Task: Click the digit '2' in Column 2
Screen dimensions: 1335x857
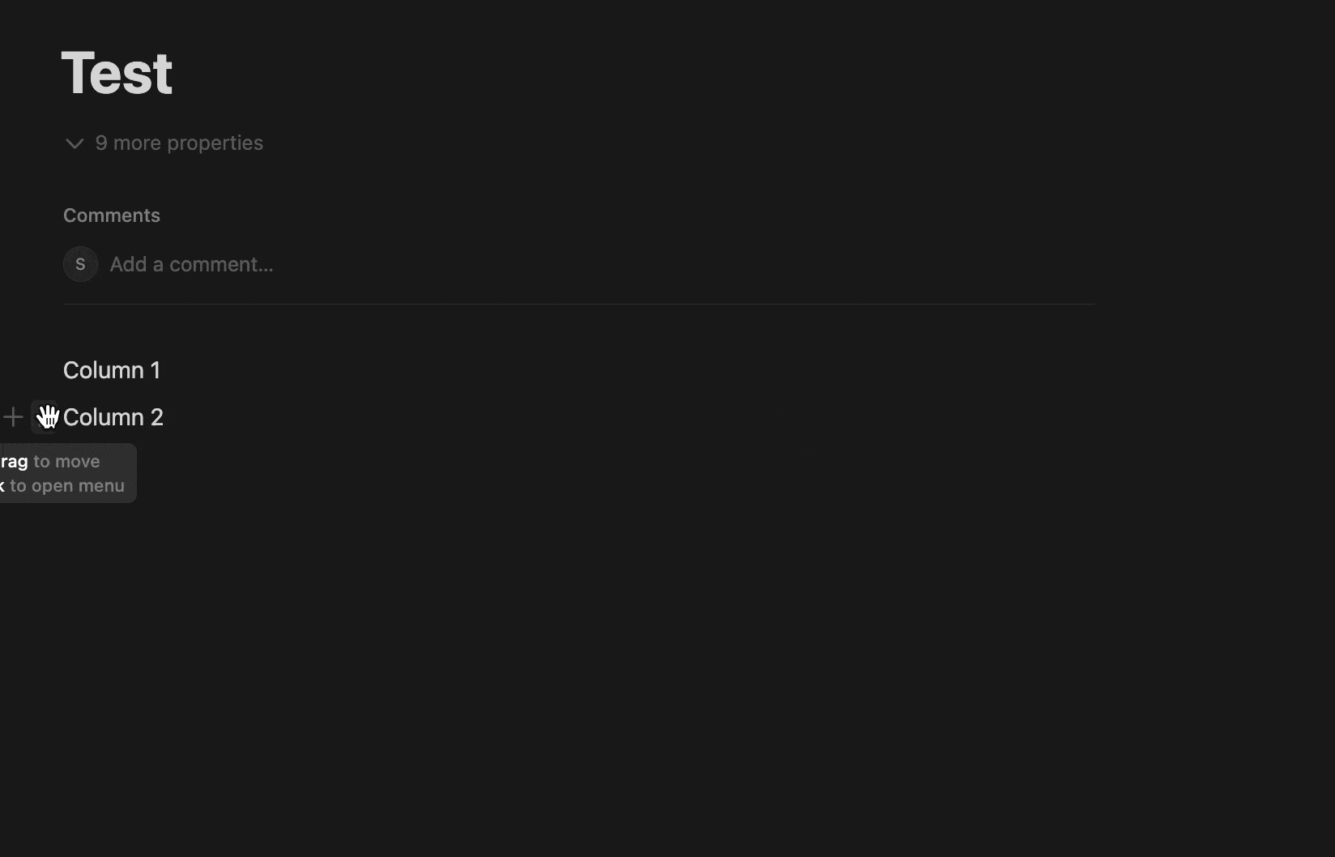Action: click(156, 417)
